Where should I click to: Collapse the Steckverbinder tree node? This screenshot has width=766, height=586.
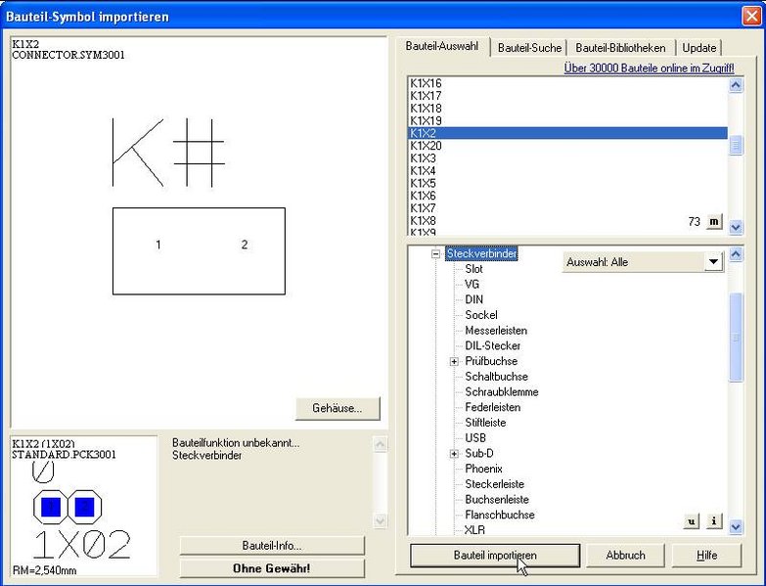[436, 254]
